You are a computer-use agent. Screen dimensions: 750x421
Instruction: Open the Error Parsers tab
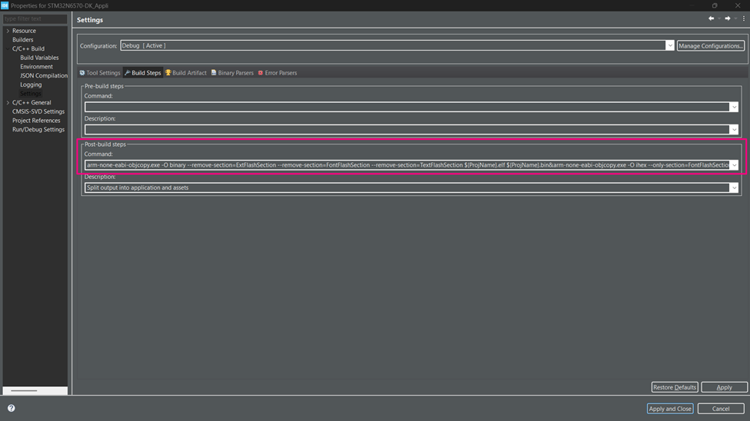click(278, 73)
